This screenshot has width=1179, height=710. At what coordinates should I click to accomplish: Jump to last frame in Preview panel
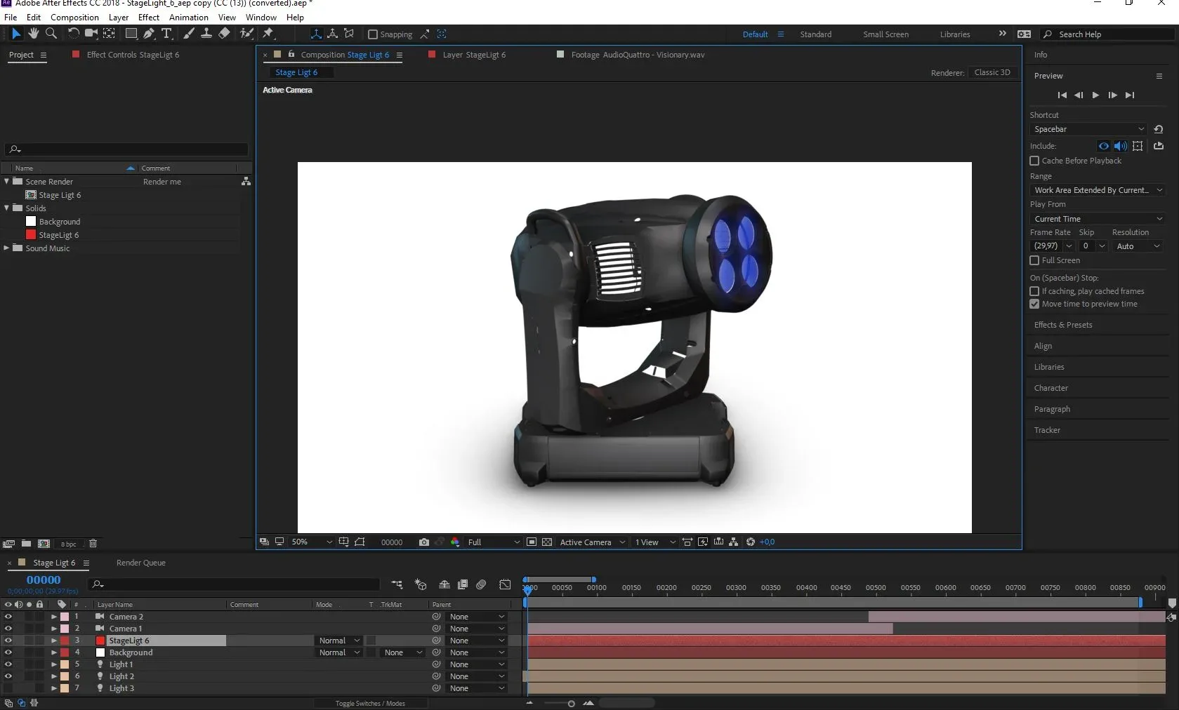1130,95
